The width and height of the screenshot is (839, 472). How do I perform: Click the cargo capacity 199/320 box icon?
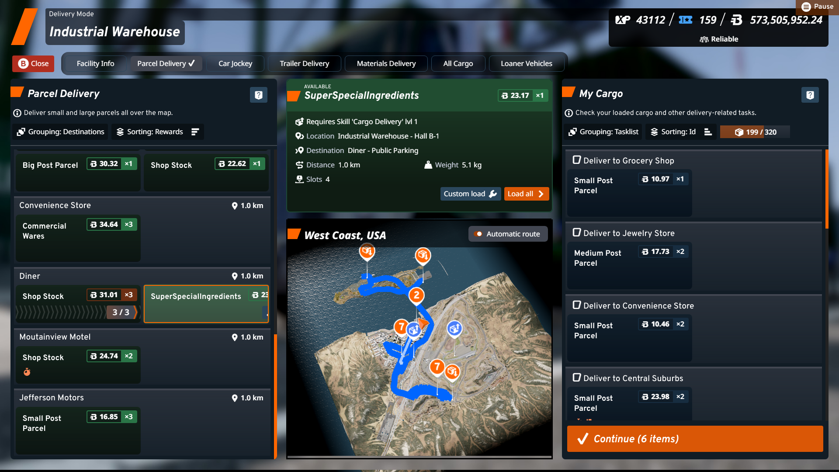pos(739,132)
